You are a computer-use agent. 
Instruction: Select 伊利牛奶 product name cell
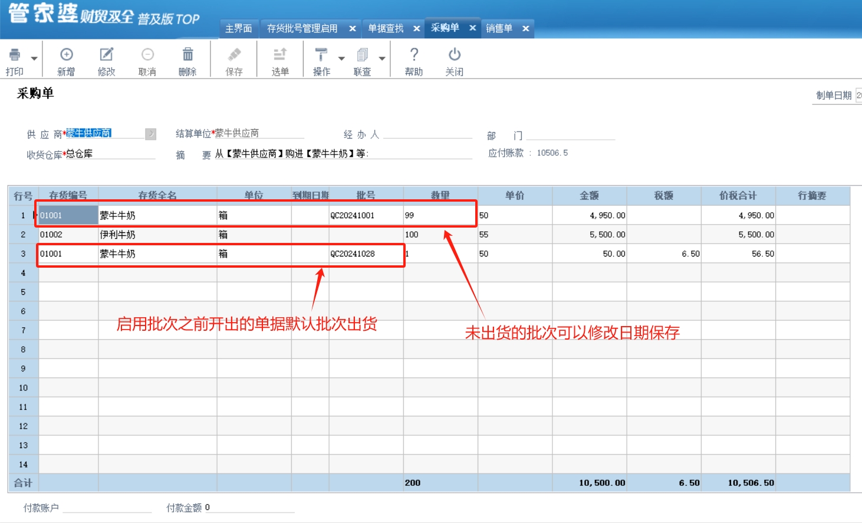coord(157,235)
